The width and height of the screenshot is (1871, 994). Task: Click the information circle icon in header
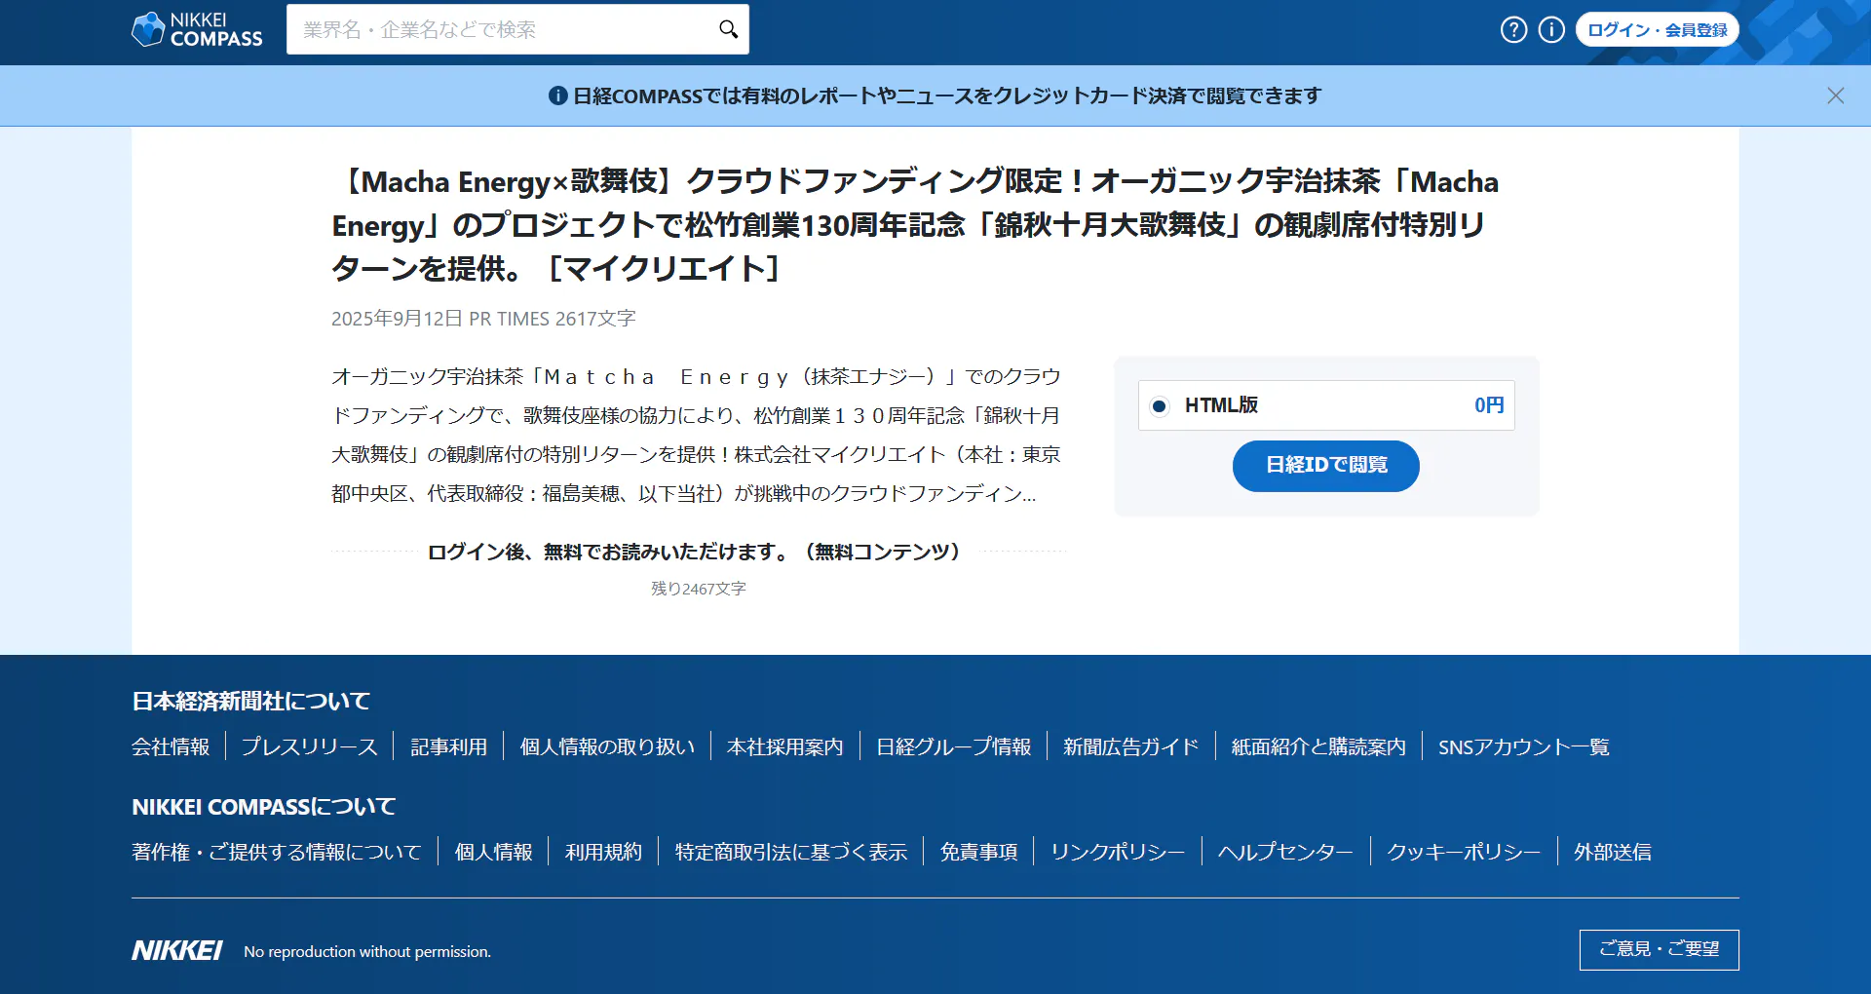1551,30
